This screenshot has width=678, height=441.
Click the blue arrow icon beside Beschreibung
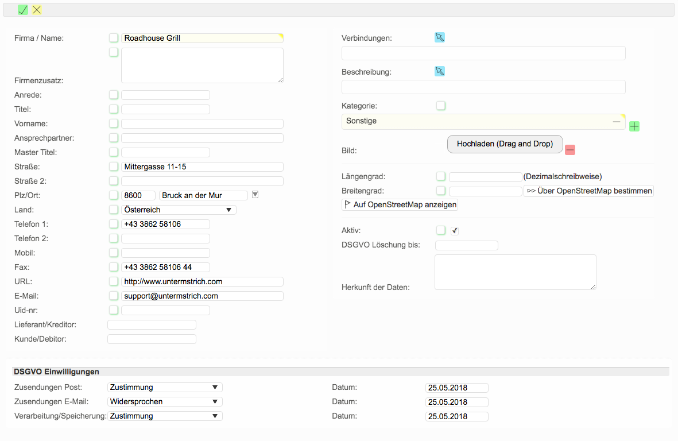(x=440, y=71)
